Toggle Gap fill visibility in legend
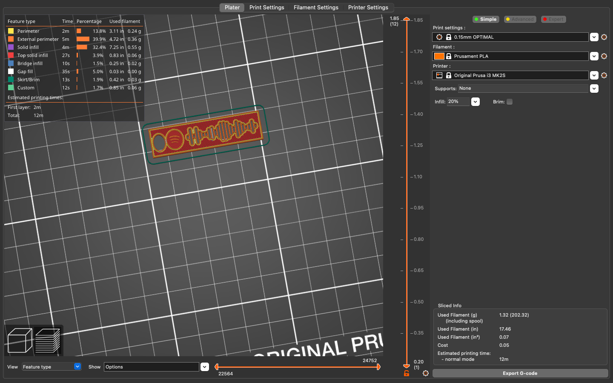The image size is (613, 383). [11, 71]
